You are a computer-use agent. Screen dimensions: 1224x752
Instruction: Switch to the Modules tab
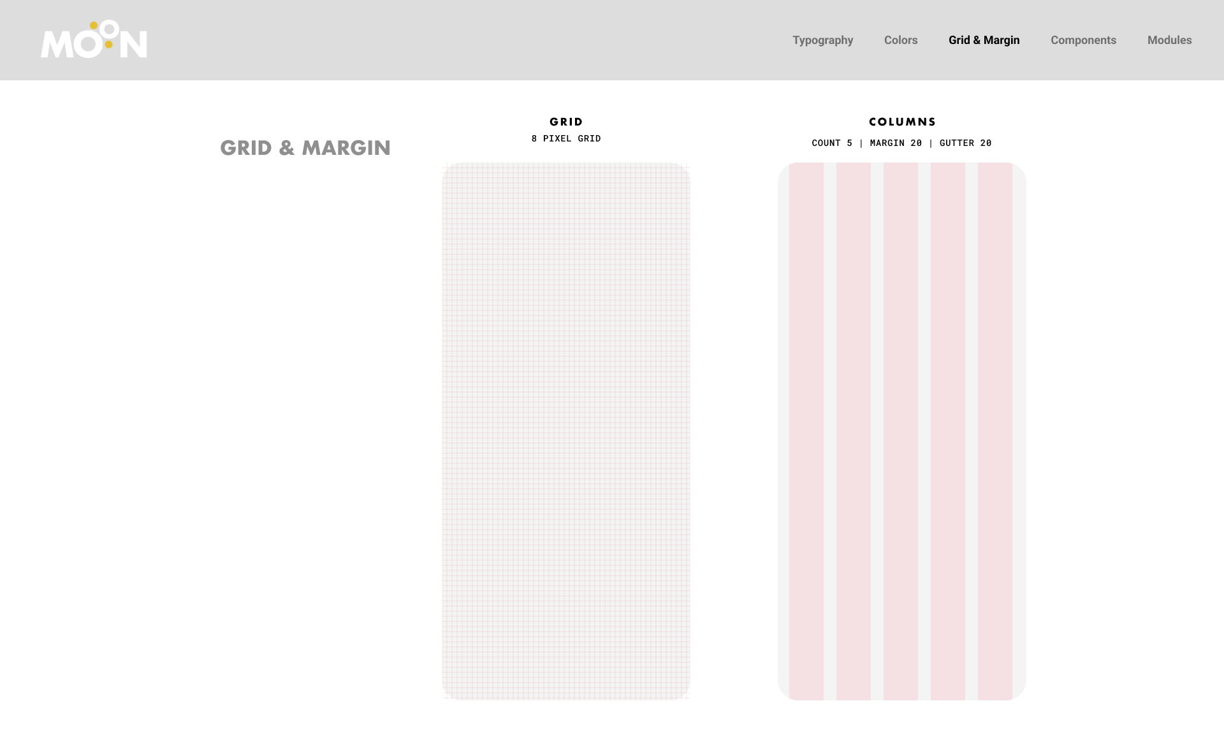(x=1169, y=40)
